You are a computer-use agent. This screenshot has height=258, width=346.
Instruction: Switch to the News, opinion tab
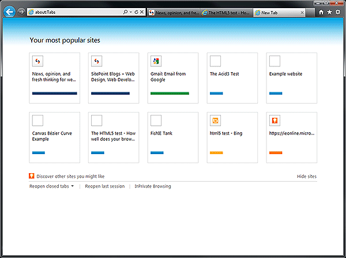[x=174, y=12]
